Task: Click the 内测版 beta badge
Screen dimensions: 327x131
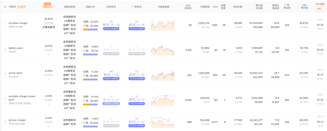Action: click(47, 4)
